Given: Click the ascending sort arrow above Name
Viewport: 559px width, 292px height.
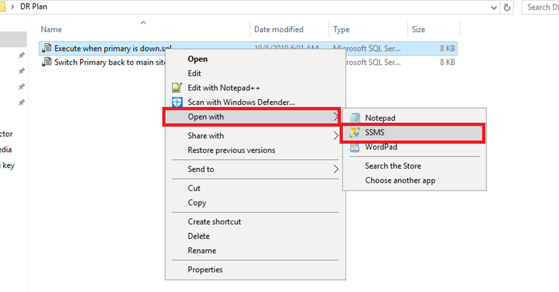Looking at the screenshot, I should click(143, 22).
